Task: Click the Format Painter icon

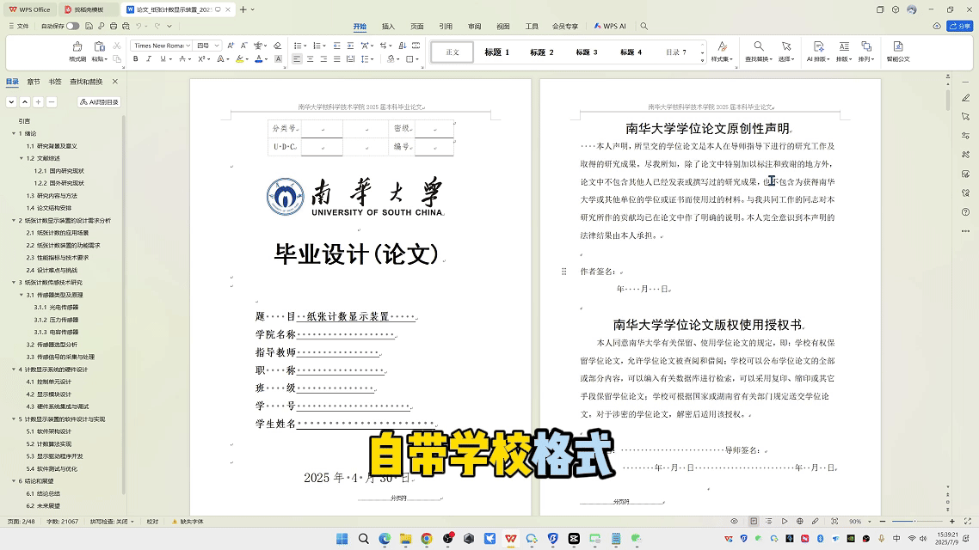Action: (77, 51)
